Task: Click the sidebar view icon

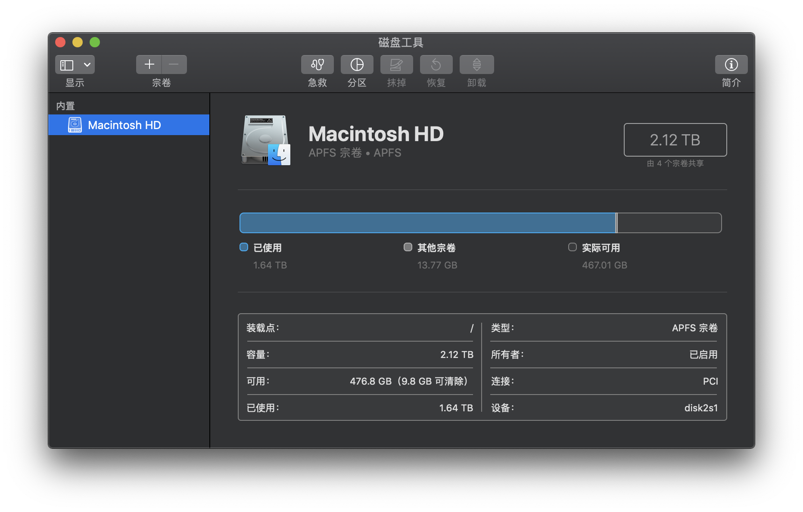Action: (x=67, y=65)
